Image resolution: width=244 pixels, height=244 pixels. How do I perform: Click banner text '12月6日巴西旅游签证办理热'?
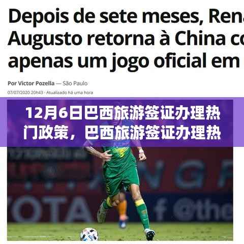[x=123, y=113]
